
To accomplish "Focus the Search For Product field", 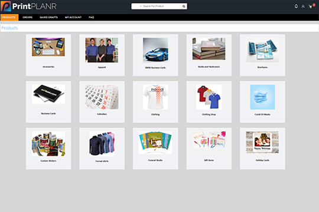I will [159, 6].
